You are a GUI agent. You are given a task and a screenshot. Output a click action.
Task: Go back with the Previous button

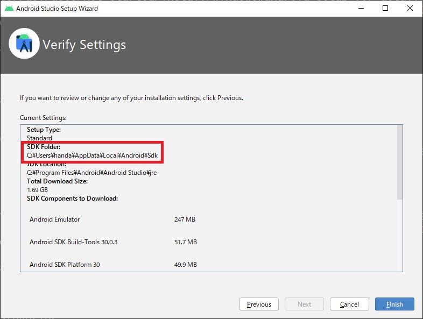259,304
